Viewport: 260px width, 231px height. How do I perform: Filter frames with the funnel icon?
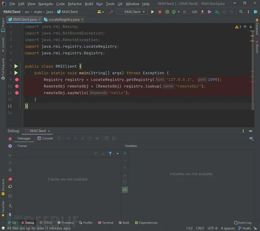coord(110,153)
